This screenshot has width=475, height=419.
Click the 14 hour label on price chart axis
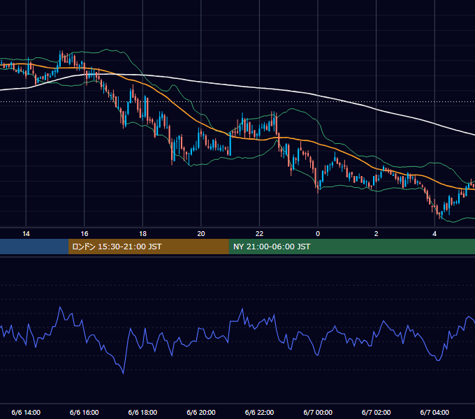(x=26, y=234)
